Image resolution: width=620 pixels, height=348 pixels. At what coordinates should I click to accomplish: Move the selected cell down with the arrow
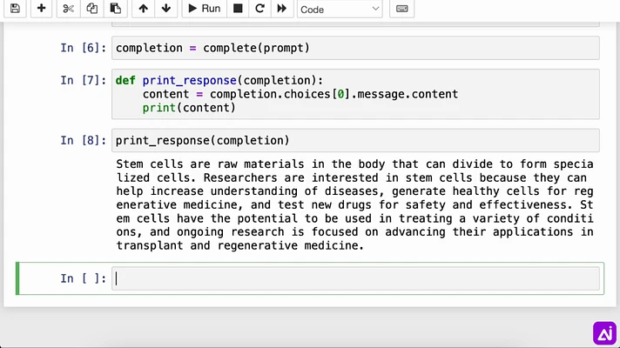[166, 9]
